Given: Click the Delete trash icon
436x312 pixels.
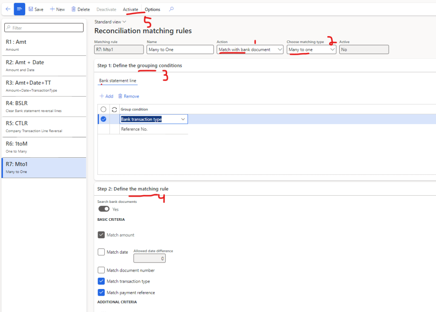Looking at the screenshot, I should (x=74, y=9).
